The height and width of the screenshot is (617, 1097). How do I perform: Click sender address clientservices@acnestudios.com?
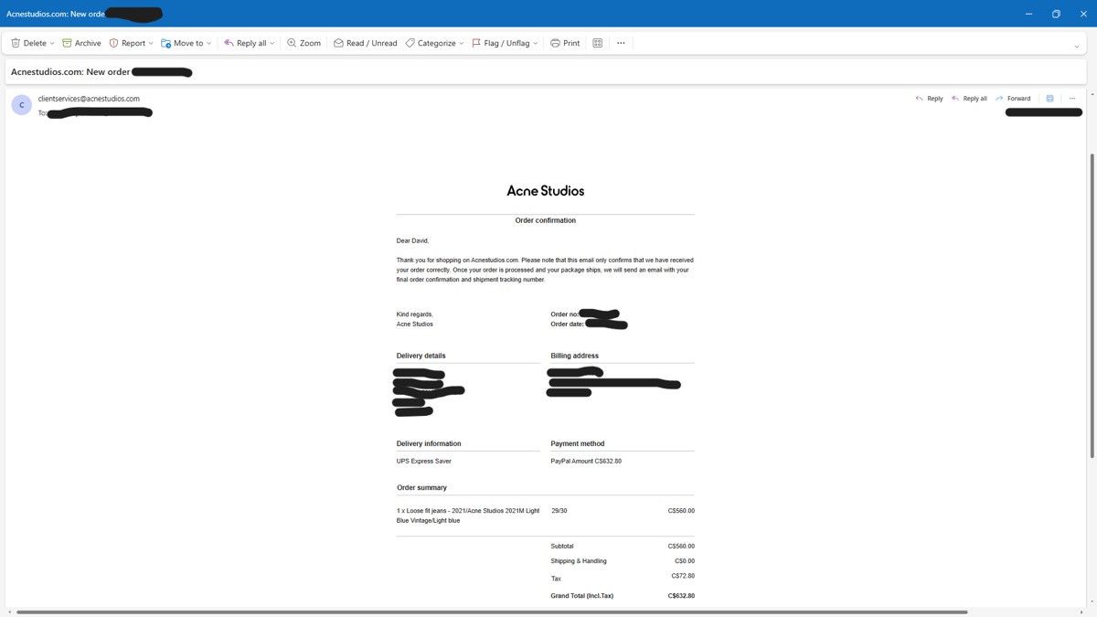89,99
